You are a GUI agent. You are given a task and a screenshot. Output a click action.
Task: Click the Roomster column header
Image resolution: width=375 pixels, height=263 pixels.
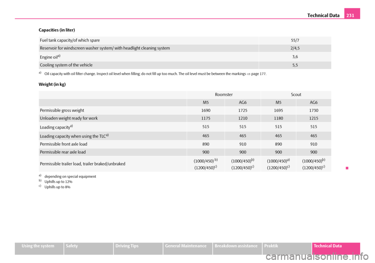coord(223,95)
